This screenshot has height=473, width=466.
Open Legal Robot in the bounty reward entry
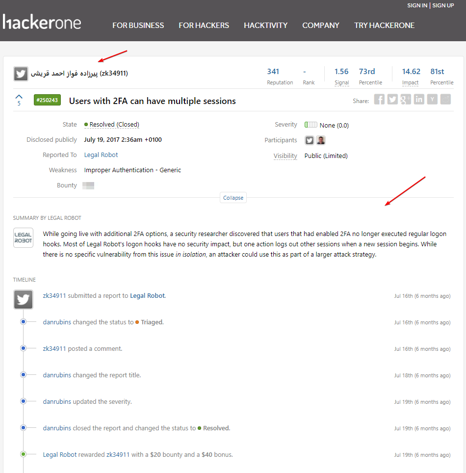click(60, 454)
